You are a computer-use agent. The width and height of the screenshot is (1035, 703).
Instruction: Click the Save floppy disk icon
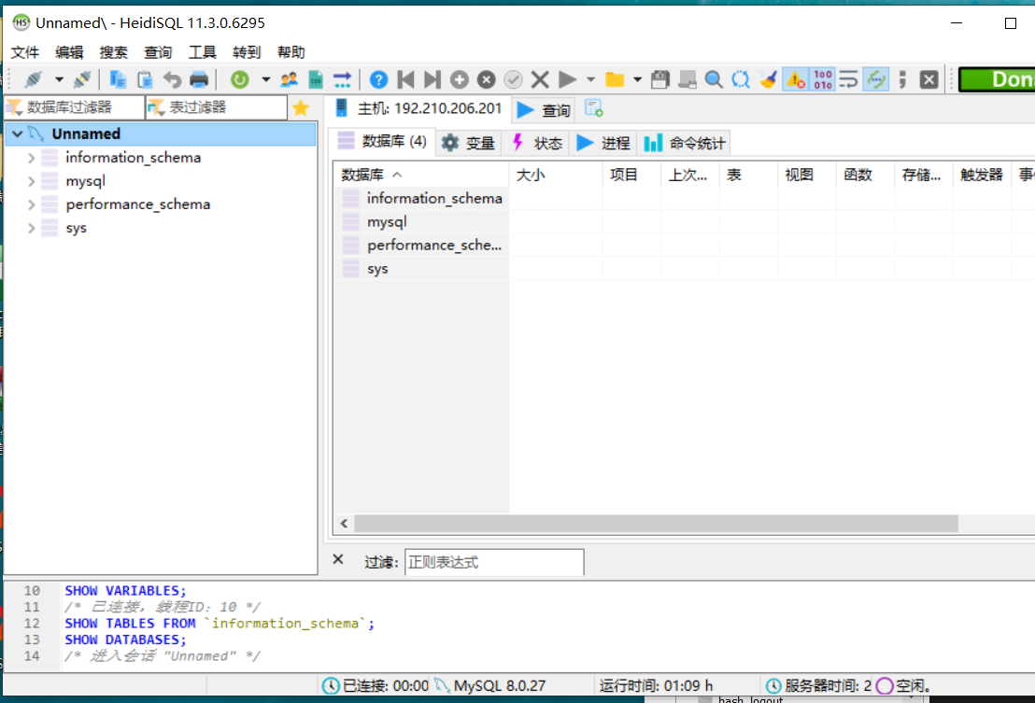[660, 79]
